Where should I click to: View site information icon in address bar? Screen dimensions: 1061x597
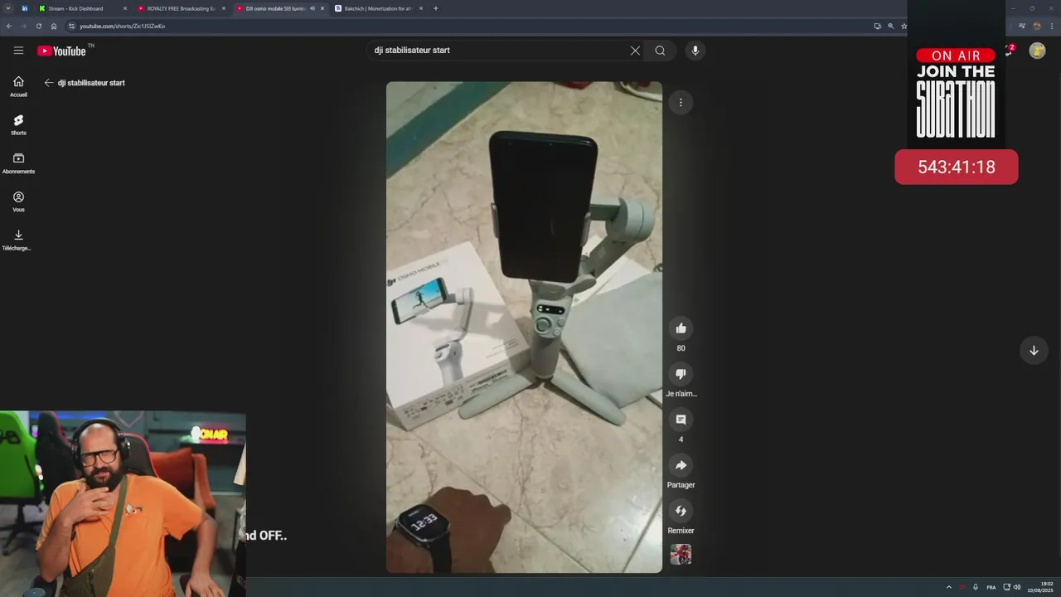pos(71,26)
